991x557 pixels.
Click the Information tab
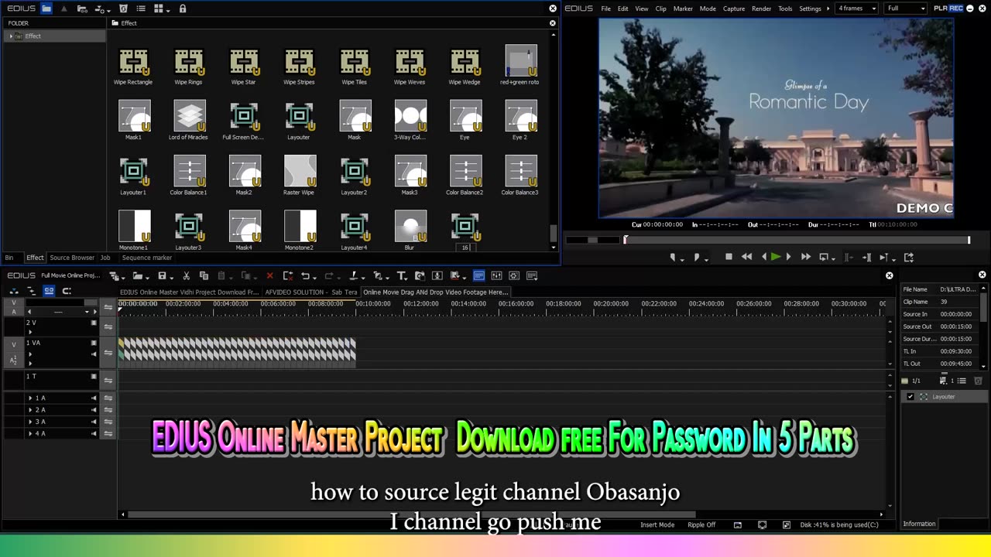pyautogui.click(x=919, y=524)
